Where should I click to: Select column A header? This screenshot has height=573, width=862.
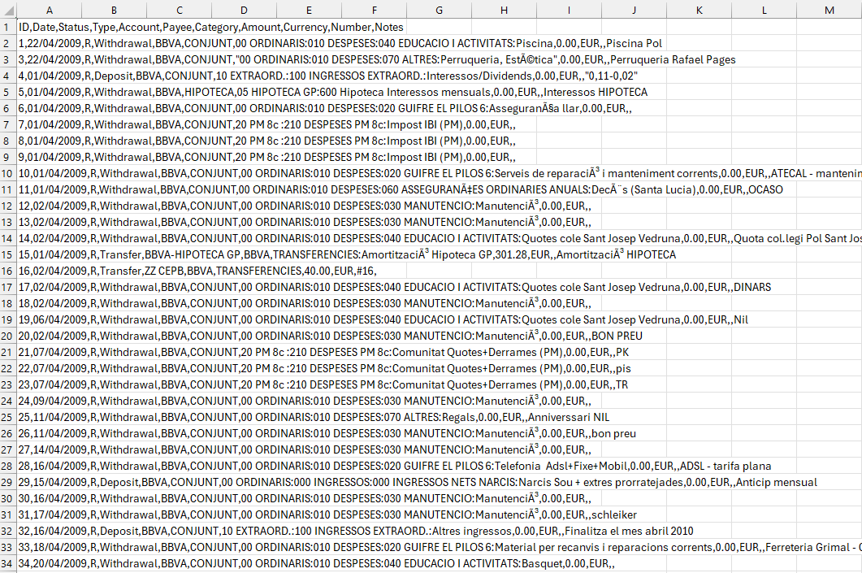(x=49, y=10)
